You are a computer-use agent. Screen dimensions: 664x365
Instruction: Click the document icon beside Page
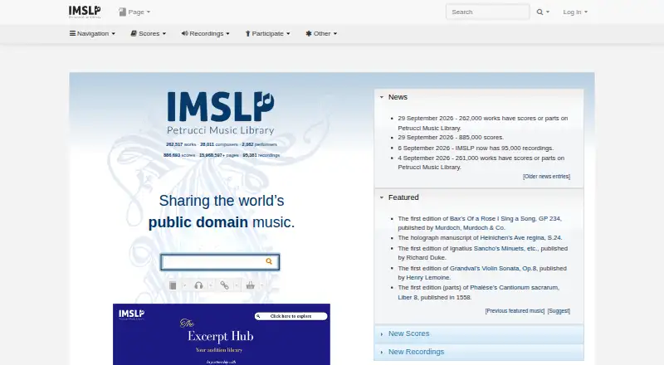(122, 12)
